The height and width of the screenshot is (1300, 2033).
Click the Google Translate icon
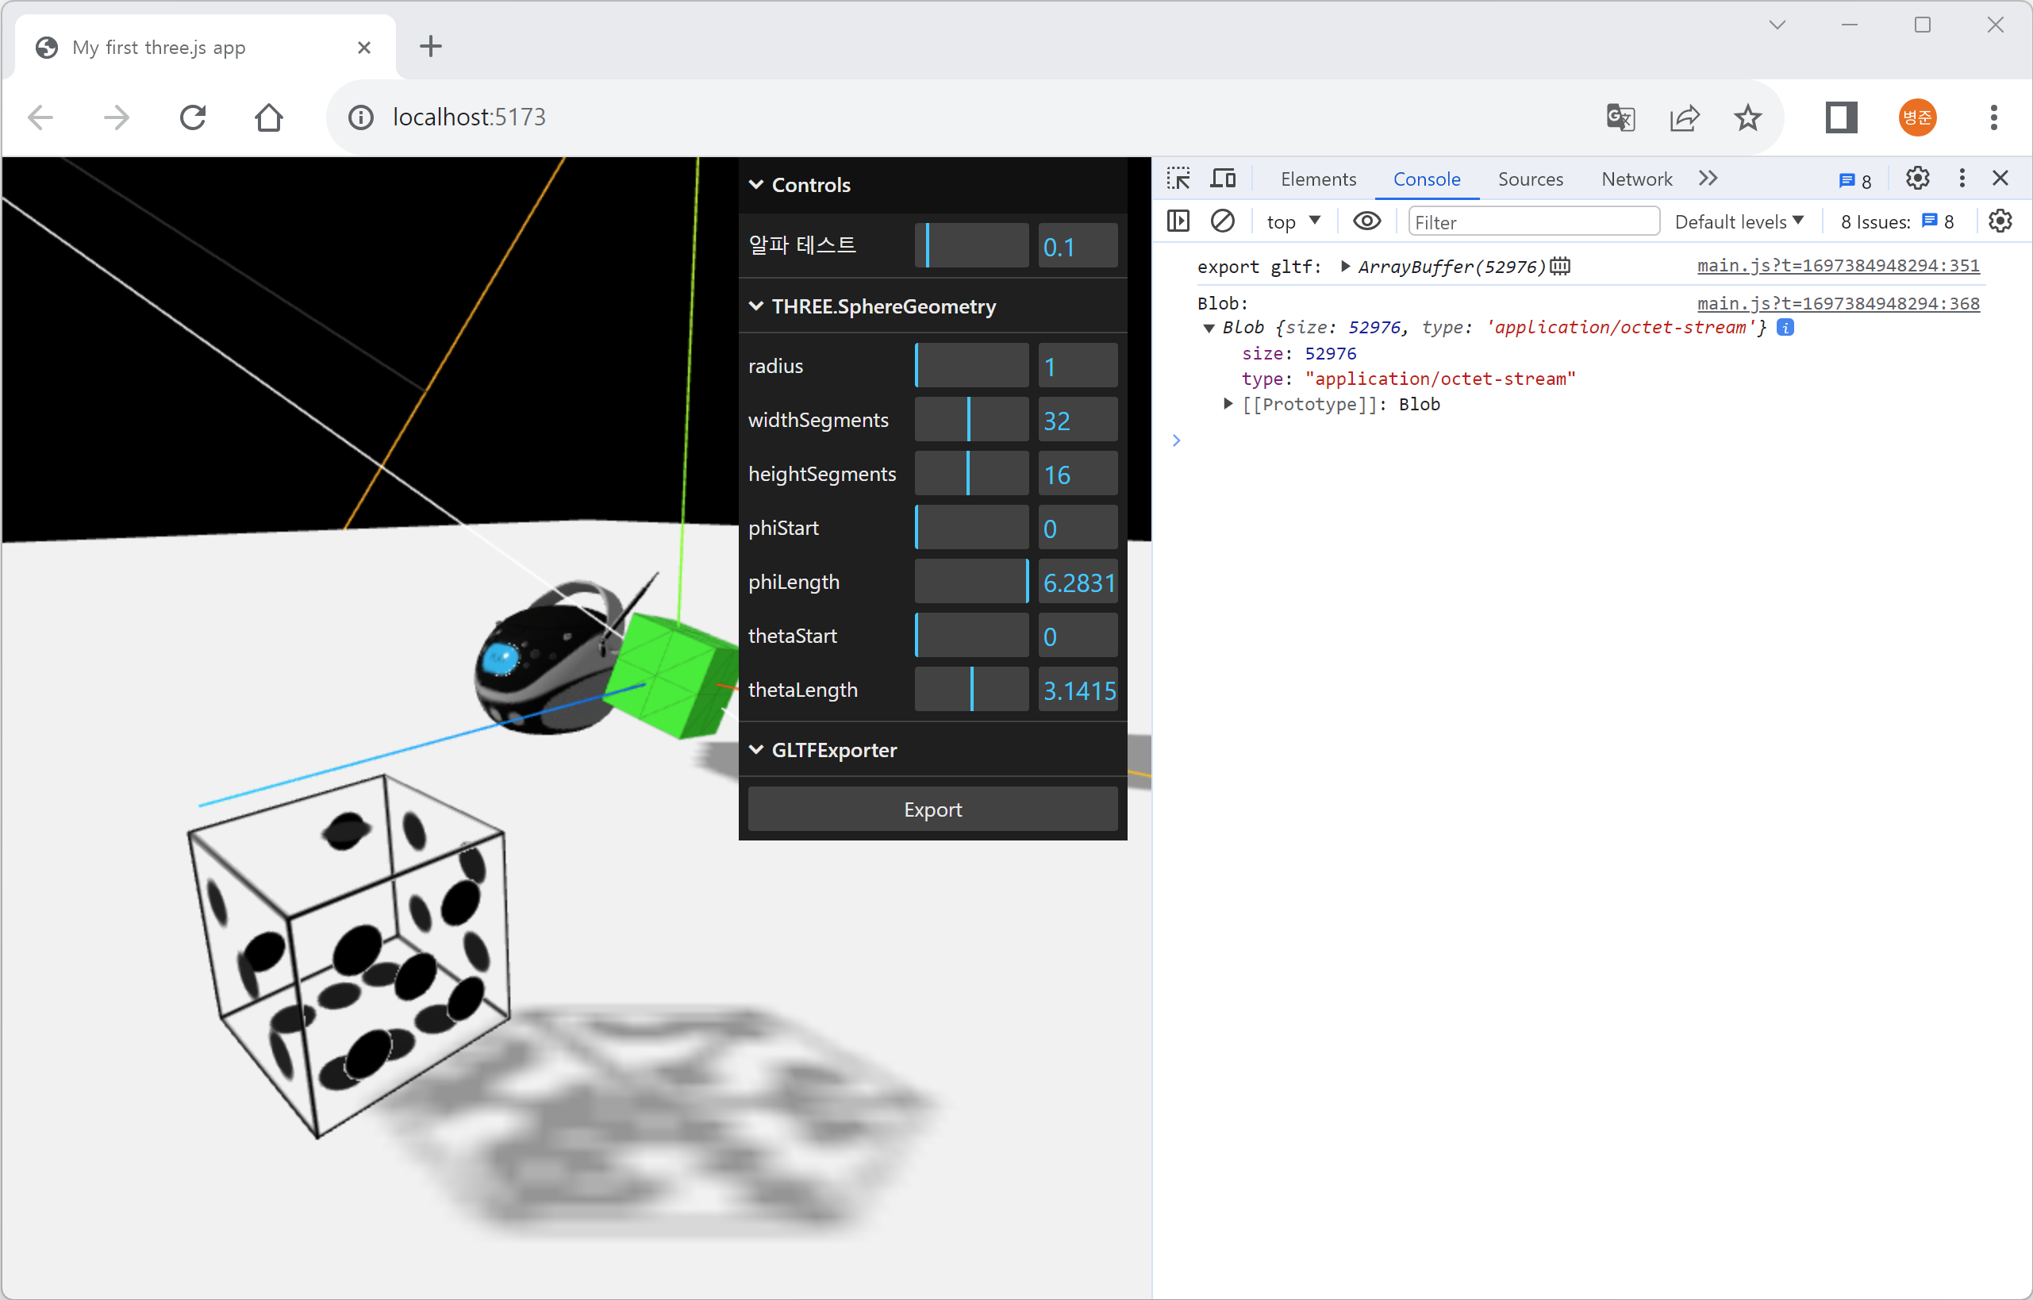pyautogui.click(x=1620, y=117)
